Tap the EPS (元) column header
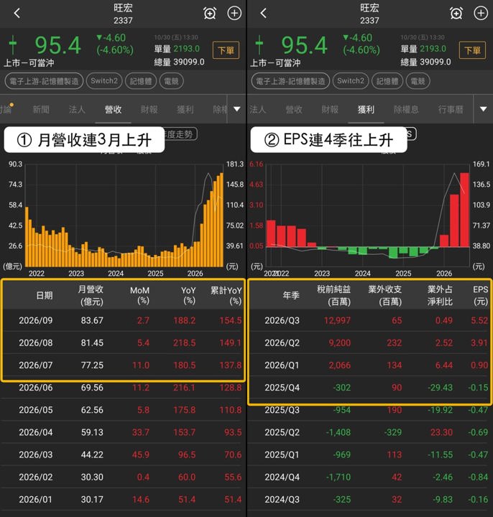This screenshot has height=517, width=493. coord(480,295)
